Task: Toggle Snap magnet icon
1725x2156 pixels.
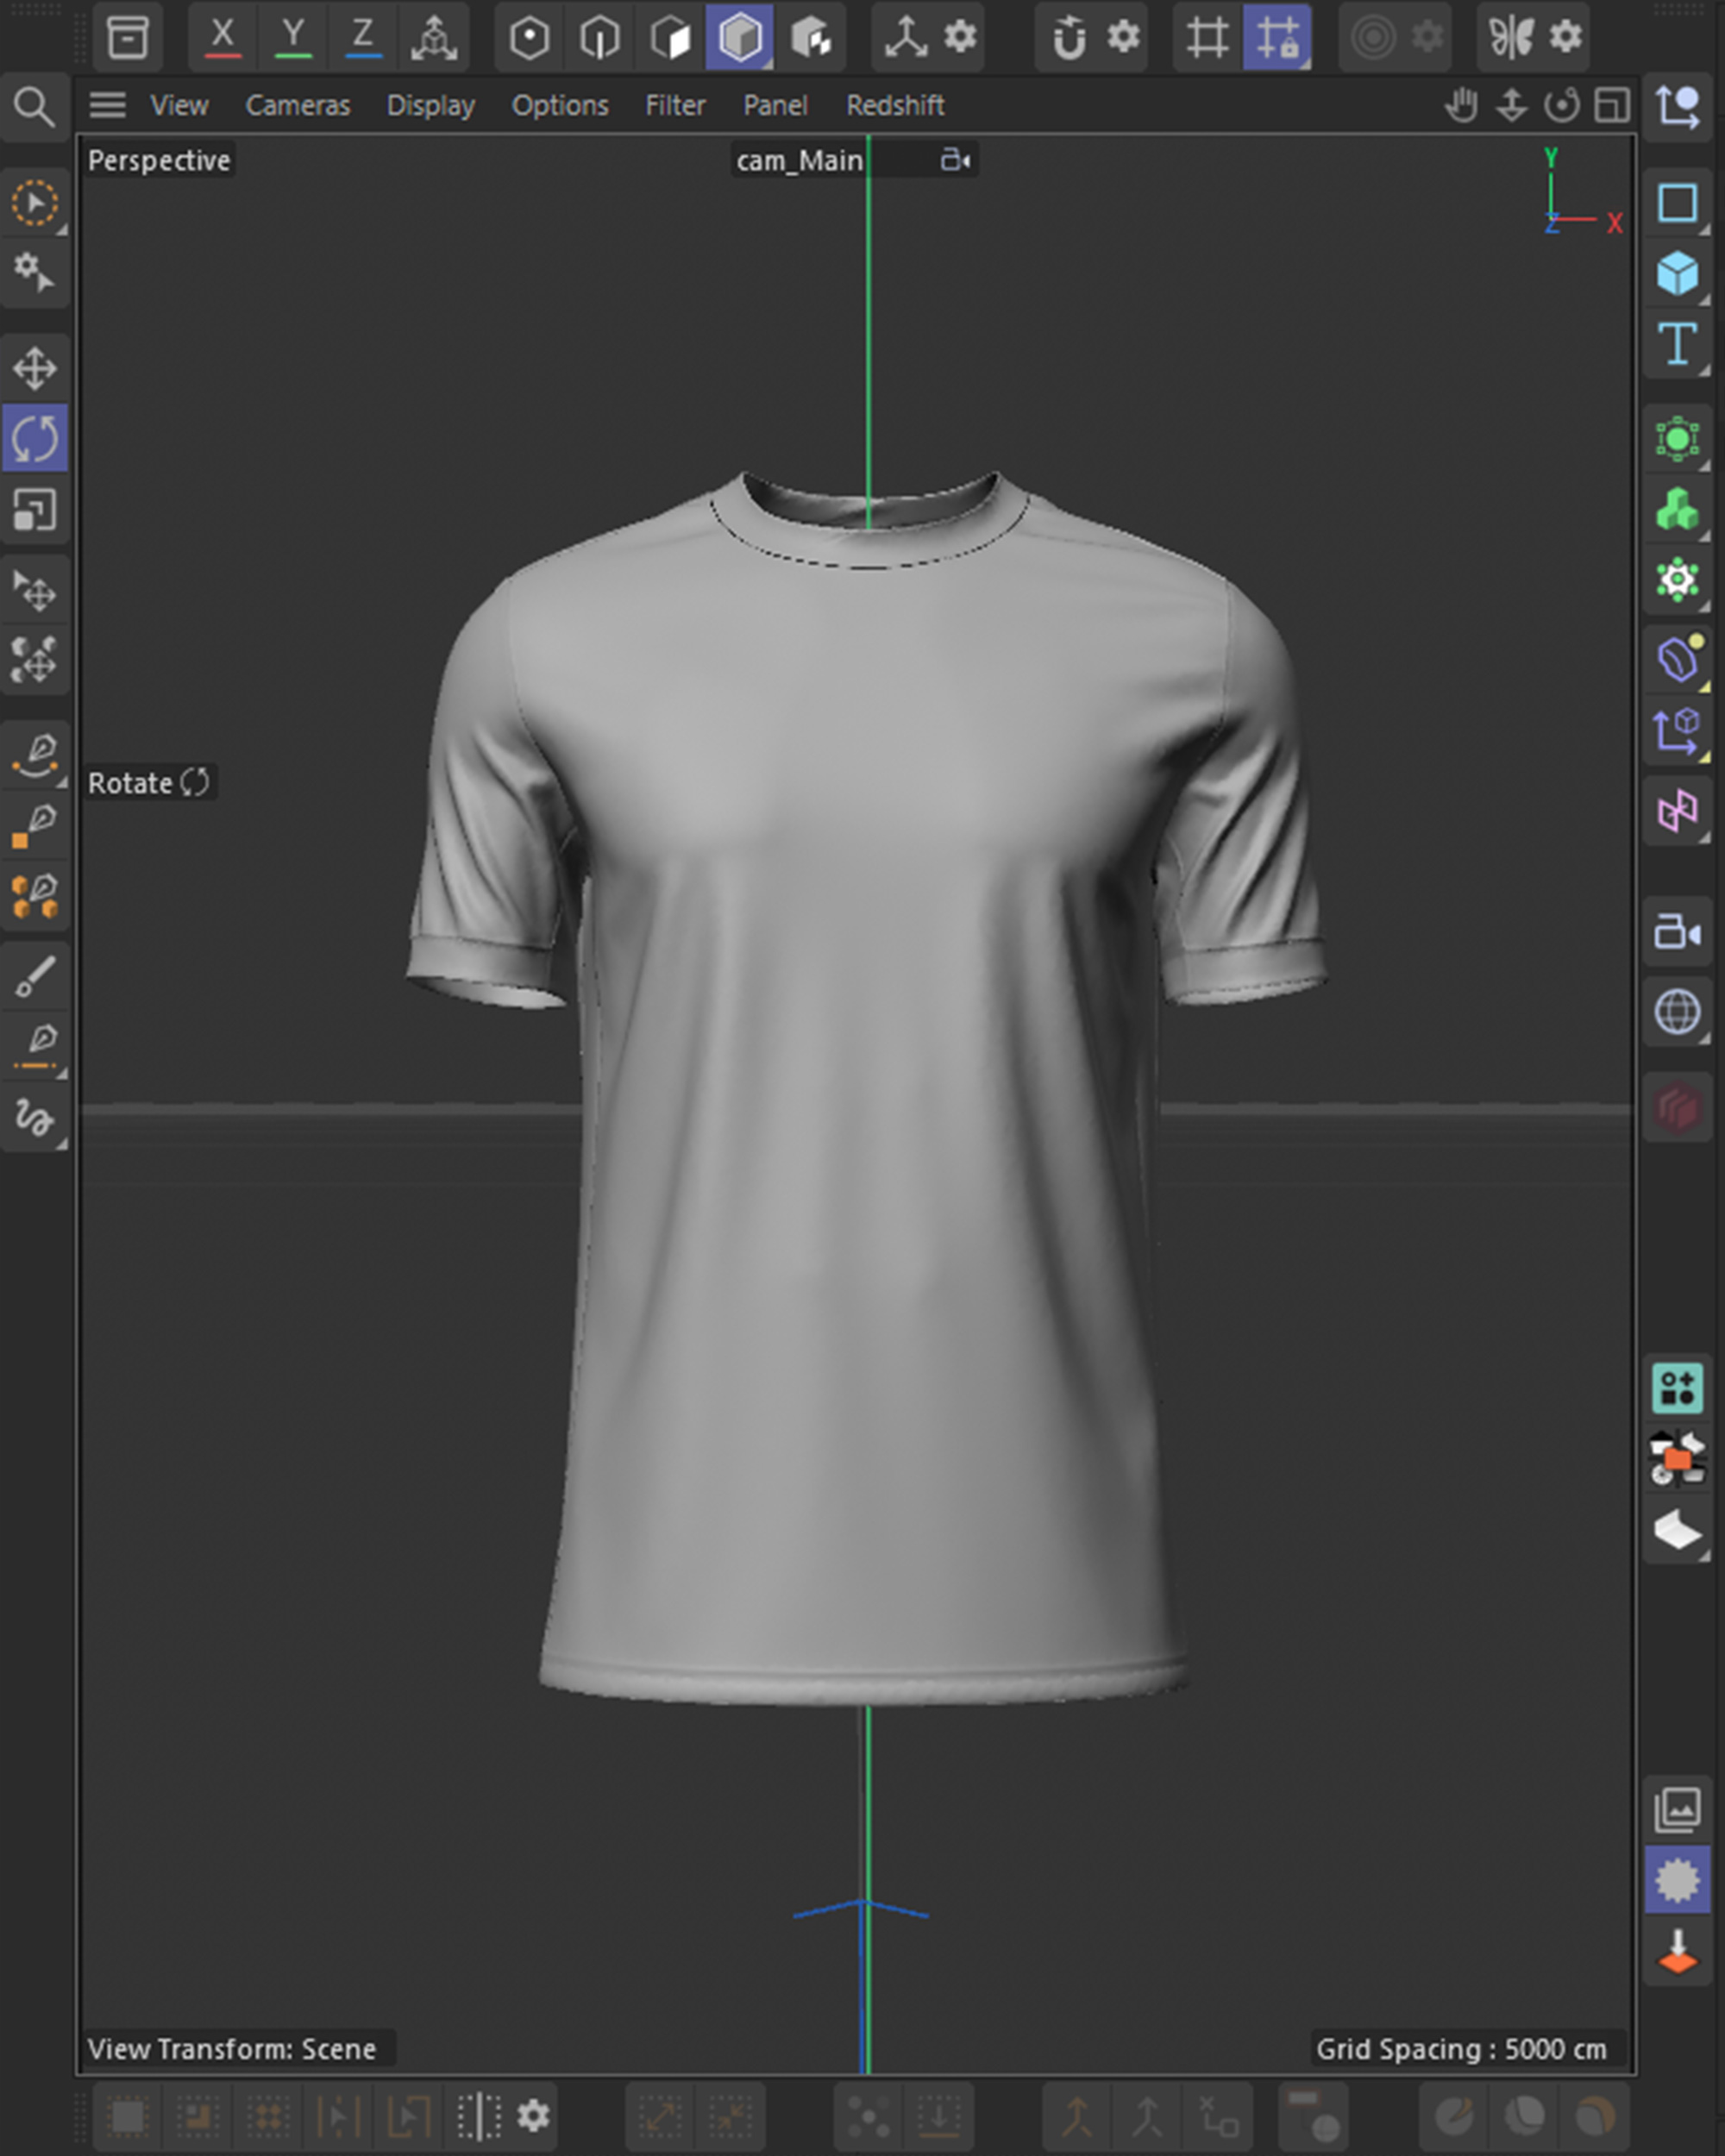Action: pos(1069,37)
